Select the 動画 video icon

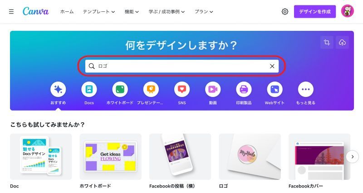[x=213, y=89]
